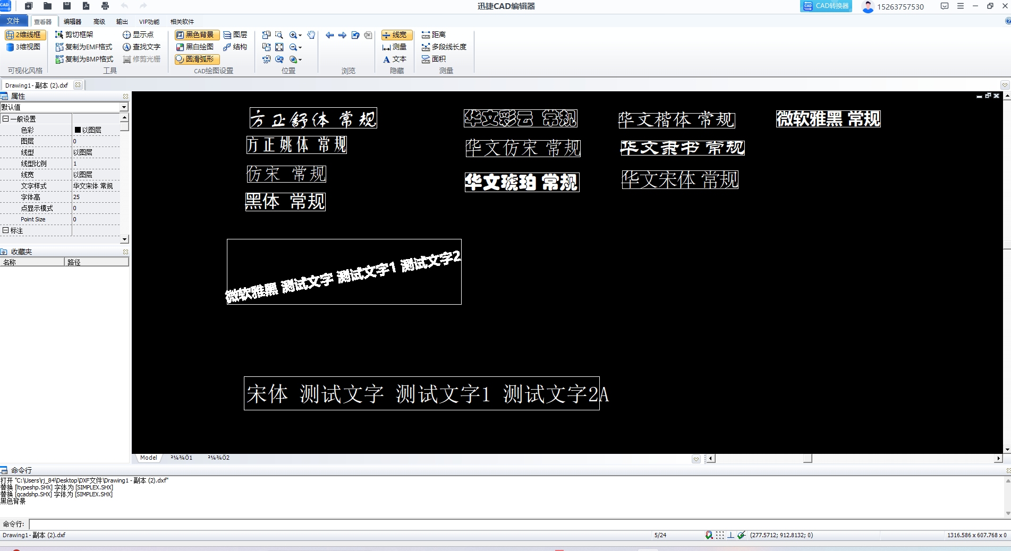Open the 默认值 dropdown in properties panel
The height and width of the screenshot is (551, 1011).
[x=124, y=107]
